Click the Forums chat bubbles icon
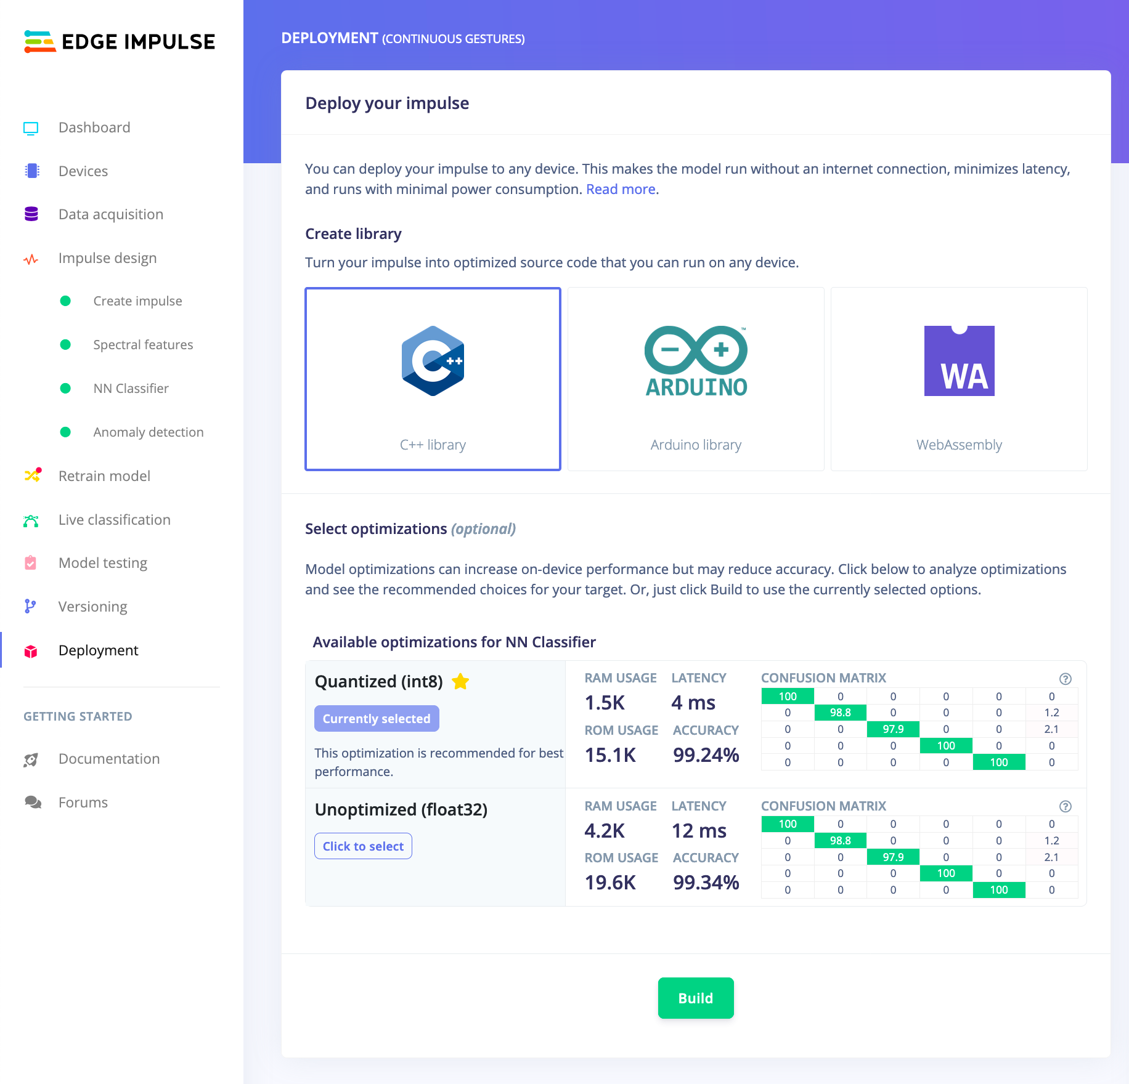 33,802
